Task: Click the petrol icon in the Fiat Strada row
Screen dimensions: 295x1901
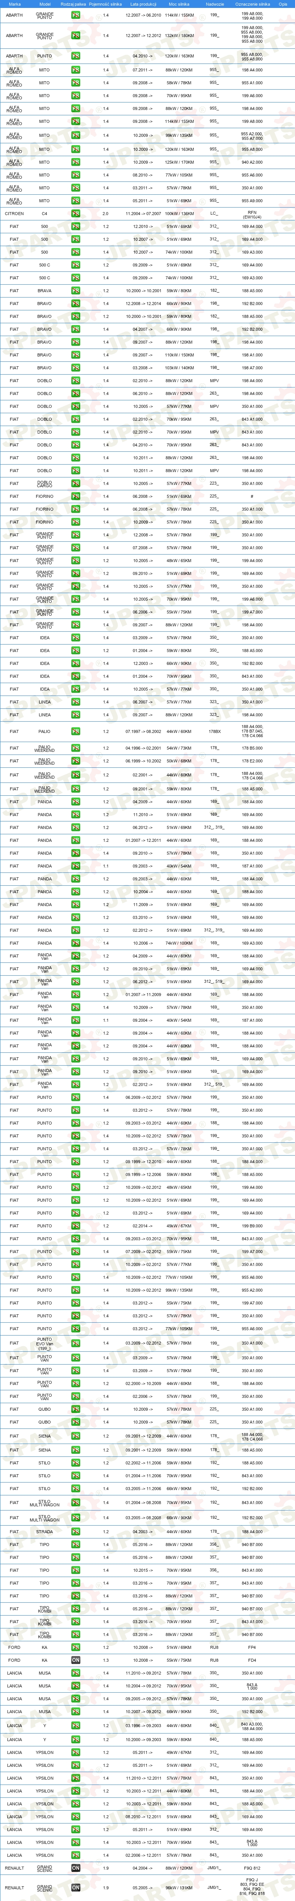Action: [x=76, y=1531]
